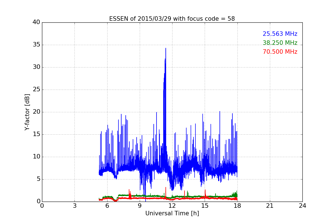336x224 pixels.
Task: Click y-axis tick label 5
Action: click(38, 179)
